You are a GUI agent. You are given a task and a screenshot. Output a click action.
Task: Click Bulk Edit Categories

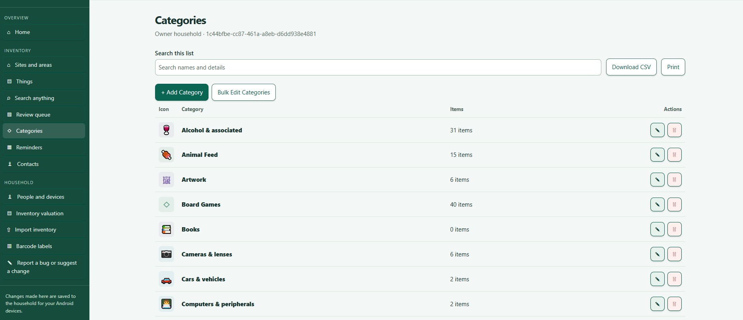click(244, 92)
